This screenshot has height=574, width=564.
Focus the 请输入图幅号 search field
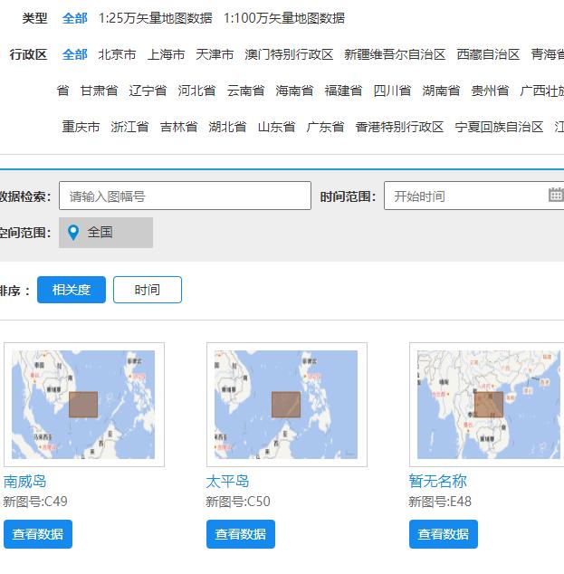click(185, 196)
